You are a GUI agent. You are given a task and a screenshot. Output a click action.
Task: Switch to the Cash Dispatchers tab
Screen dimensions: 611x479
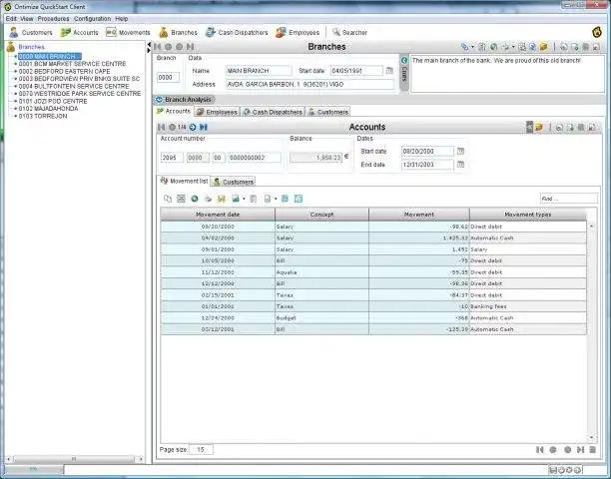click(273, 112)
